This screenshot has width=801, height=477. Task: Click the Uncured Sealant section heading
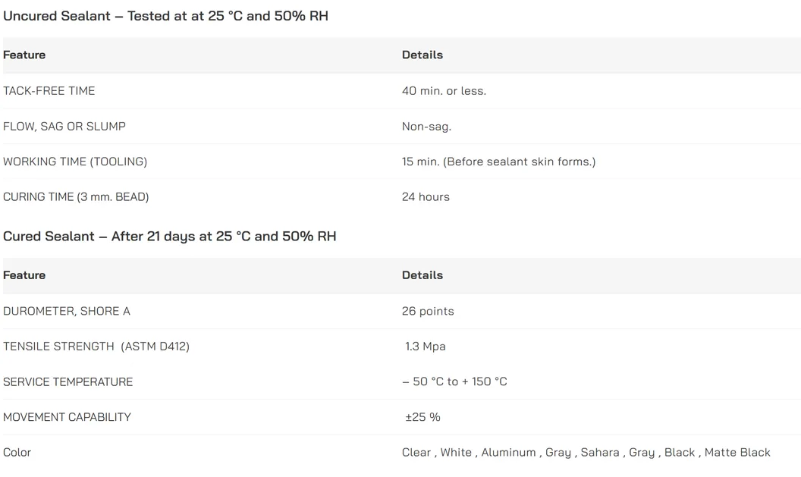pyautogui.click(x=165, y=16)
